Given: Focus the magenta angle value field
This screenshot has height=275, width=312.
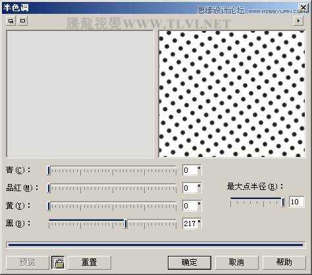Looking at the screenshot, I should 192,188.
